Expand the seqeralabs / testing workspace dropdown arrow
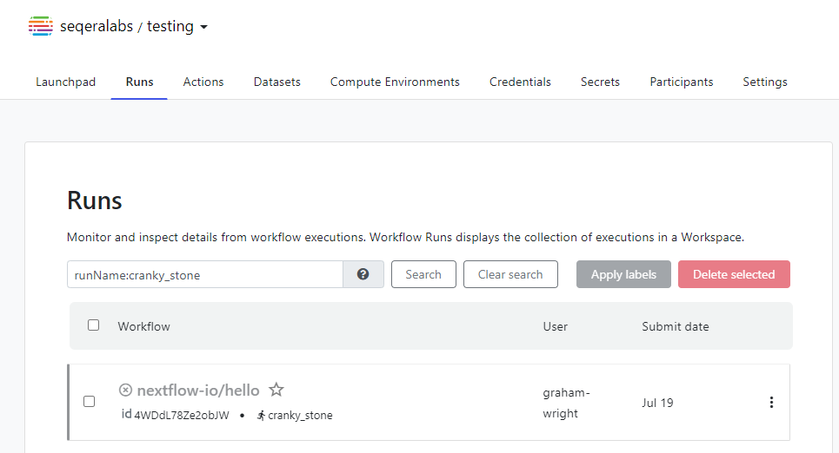This screenshot has height=453, width=839. pyautogui.click(x=203, y=27)
